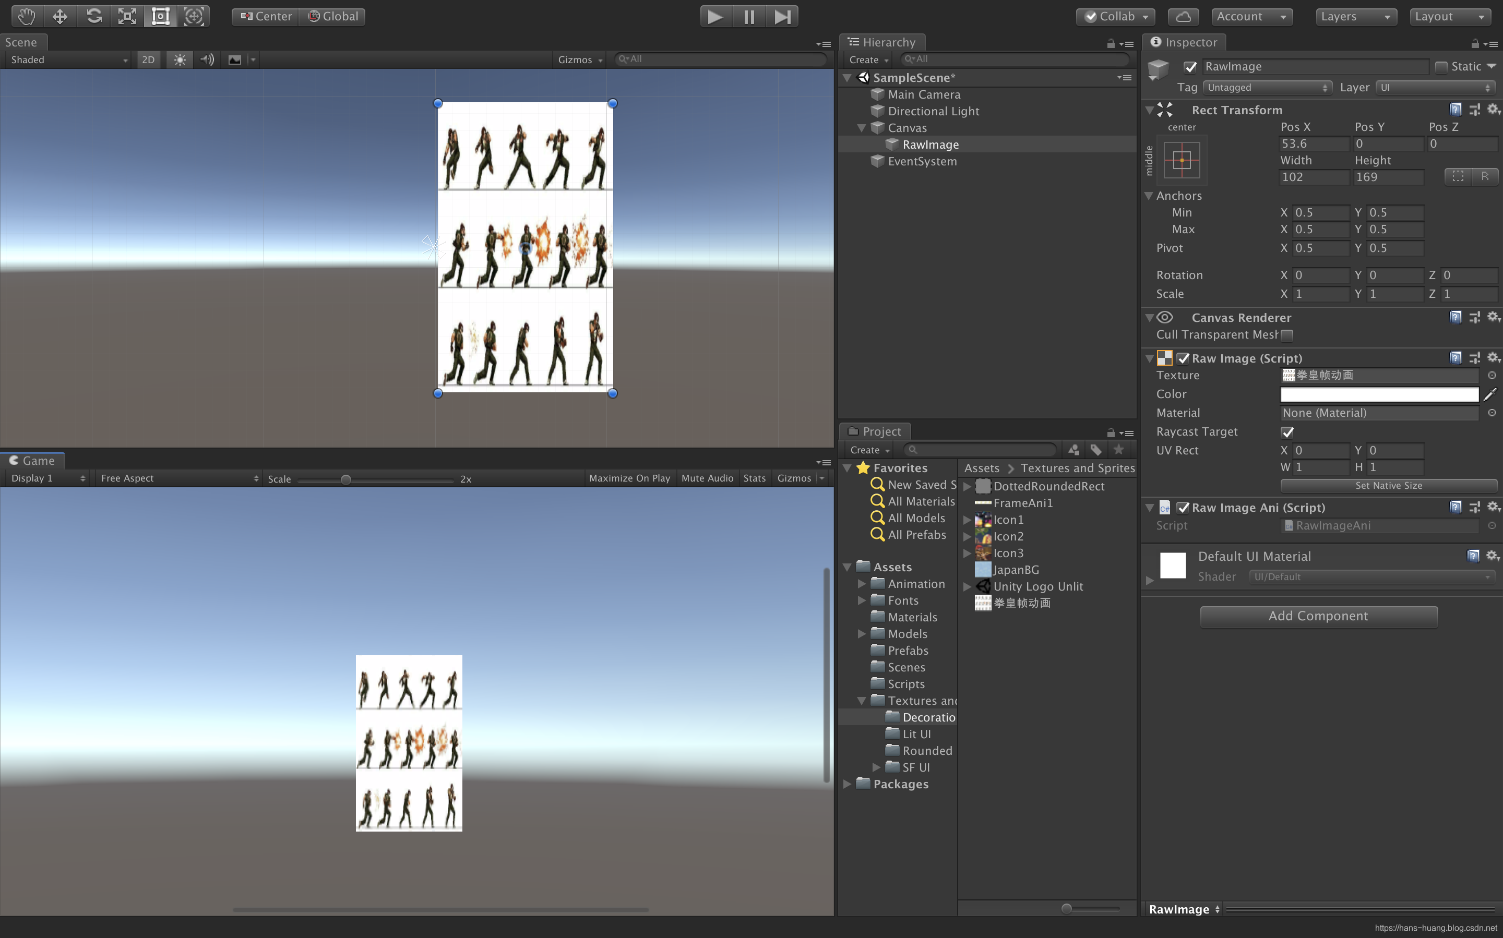Open the anchor presets selector in Rect Transform
This screenshot has width=1503, height=938.
point(1181,160)
